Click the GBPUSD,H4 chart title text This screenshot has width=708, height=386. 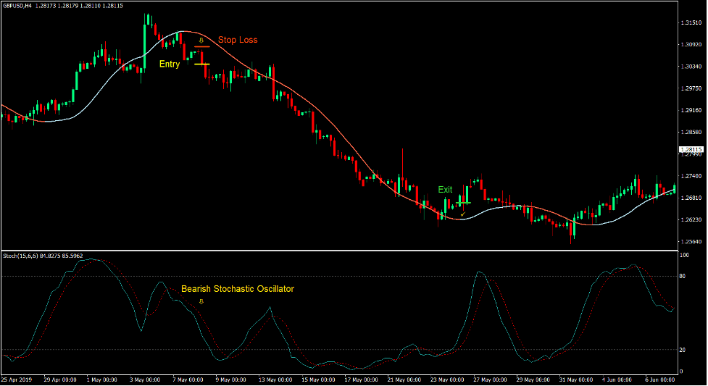click(17, 6)
